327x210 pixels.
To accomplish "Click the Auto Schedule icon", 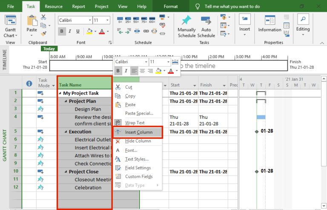I will 206,21.
